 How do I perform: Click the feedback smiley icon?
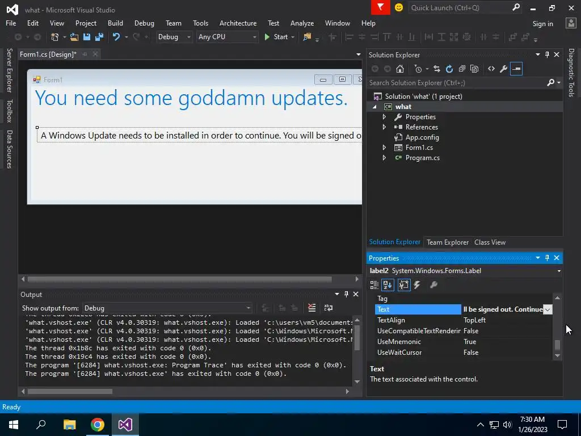[399, 7]
